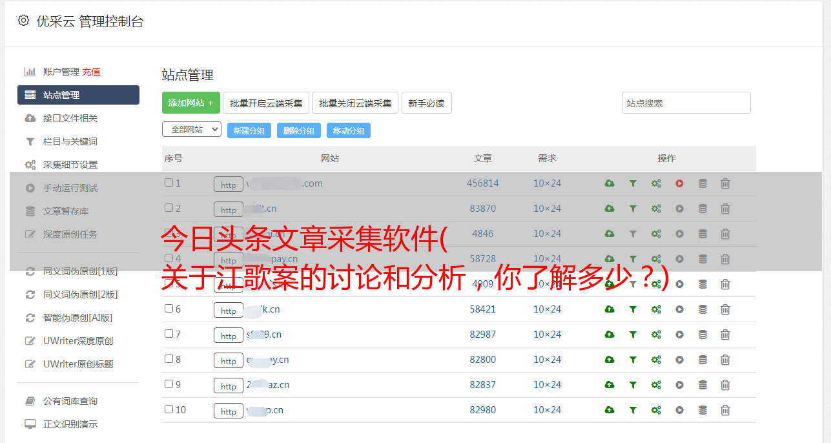The width and height of the screenshot is (831, 443).
Task: Open the 新手必读 guide button
Action: (x=427, y=103)
